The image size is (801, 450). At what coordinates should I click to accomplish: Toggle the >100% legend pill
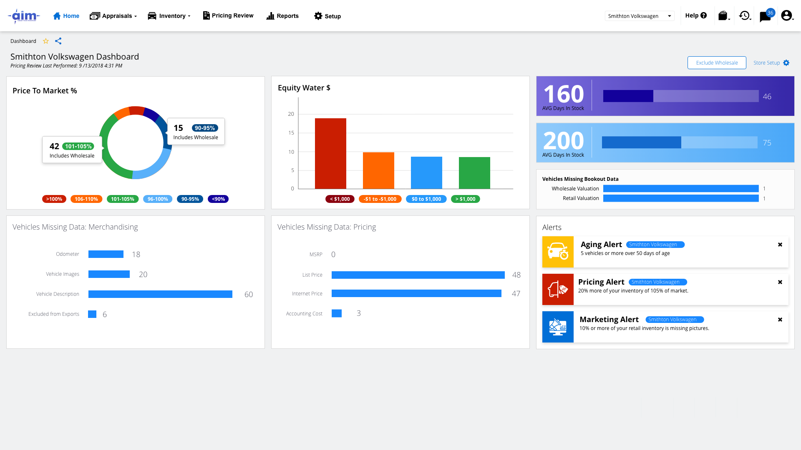coord(54,199)
